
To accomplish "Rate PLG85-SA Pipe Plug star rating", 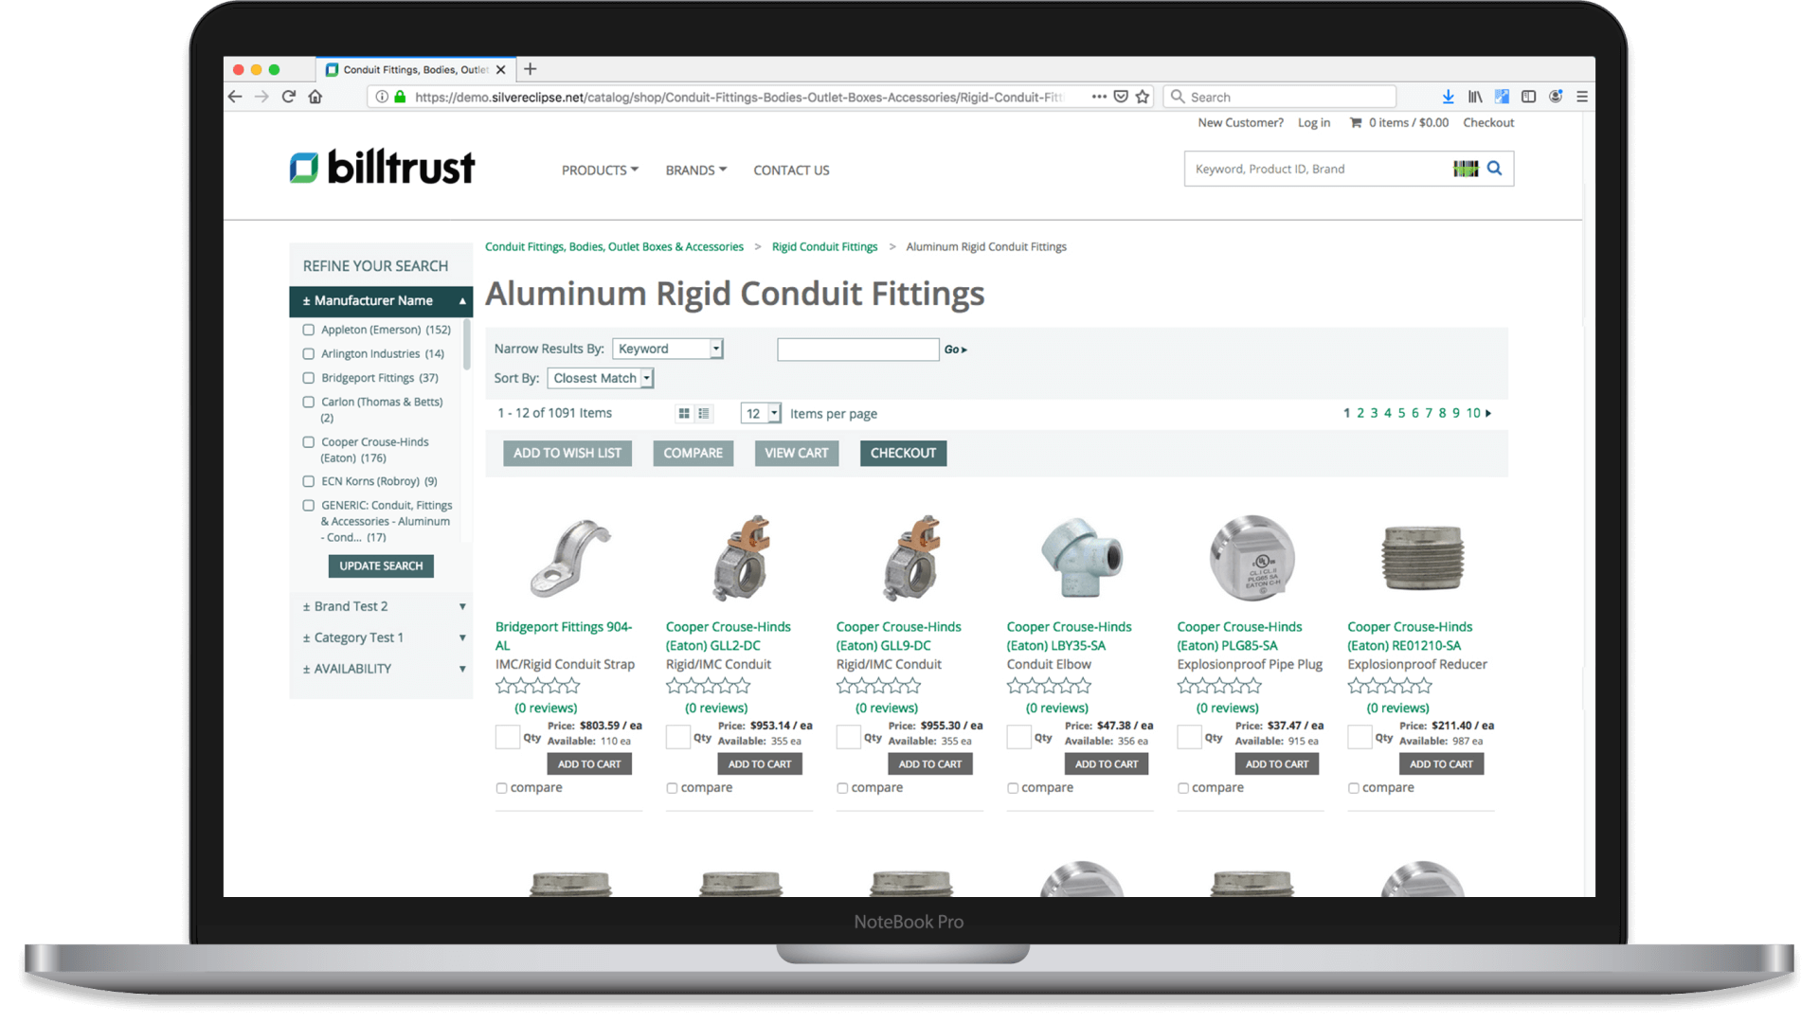I will coord(1219,687).
